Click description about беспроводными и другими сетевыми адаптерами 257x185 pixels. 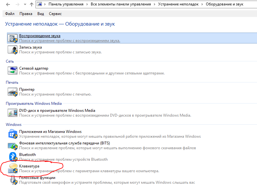pos(92,73)
